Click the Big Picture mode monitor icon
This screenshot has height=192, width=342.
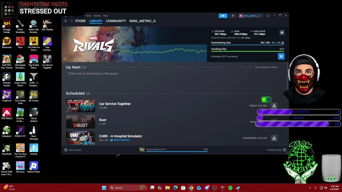[267, 16]
